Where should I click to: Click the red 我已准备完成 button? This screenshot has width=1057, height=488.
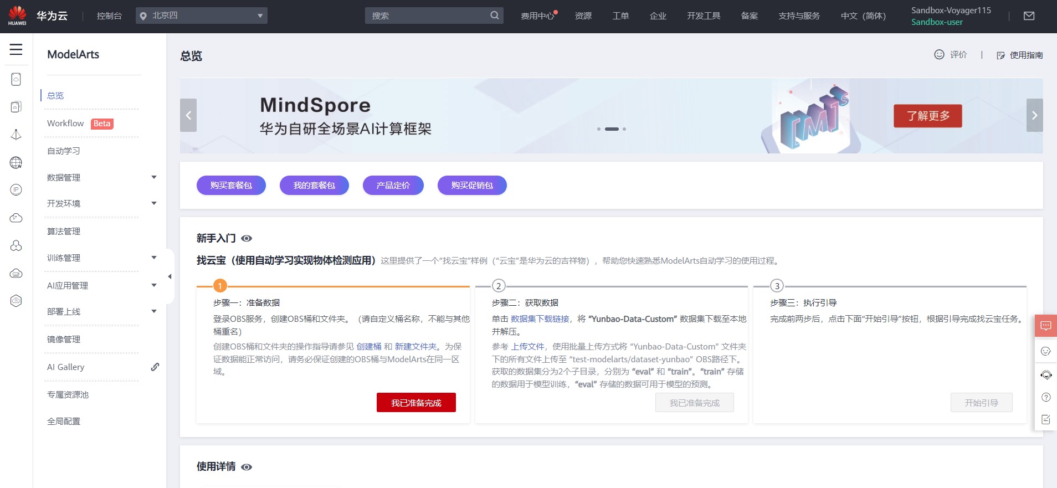[416, 403]
